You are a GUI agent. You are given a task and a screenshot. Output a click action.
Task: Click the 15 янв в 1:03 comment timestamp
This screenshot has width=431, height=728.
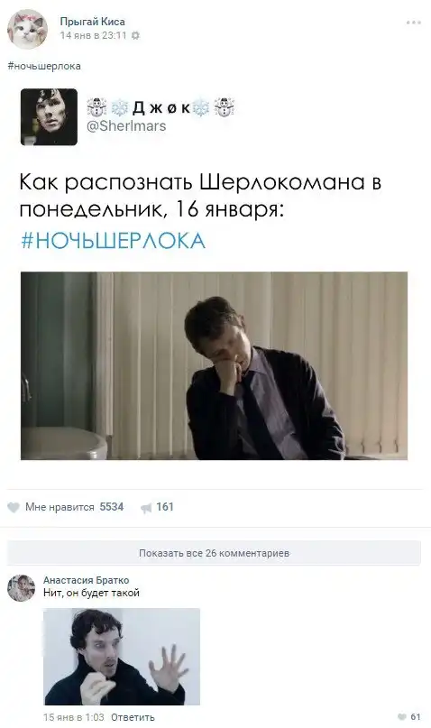[74, 717]
